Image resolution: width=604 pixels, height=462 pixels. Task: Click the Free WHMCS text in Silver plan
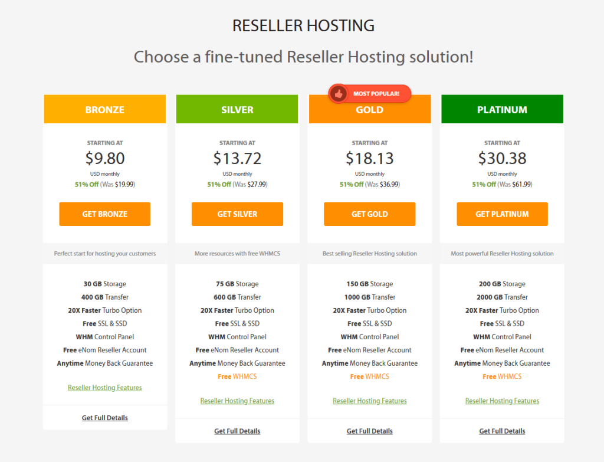coord(237,376)
